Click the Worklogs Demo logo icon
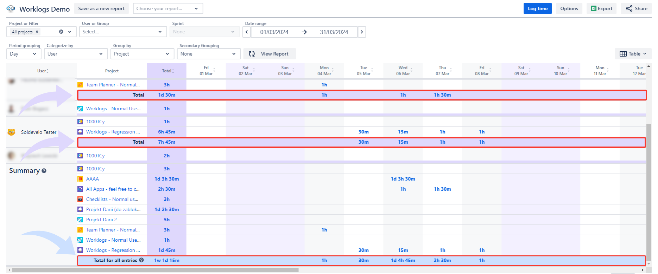The height and width of the screenshot is (274, 658). (11, 8)
